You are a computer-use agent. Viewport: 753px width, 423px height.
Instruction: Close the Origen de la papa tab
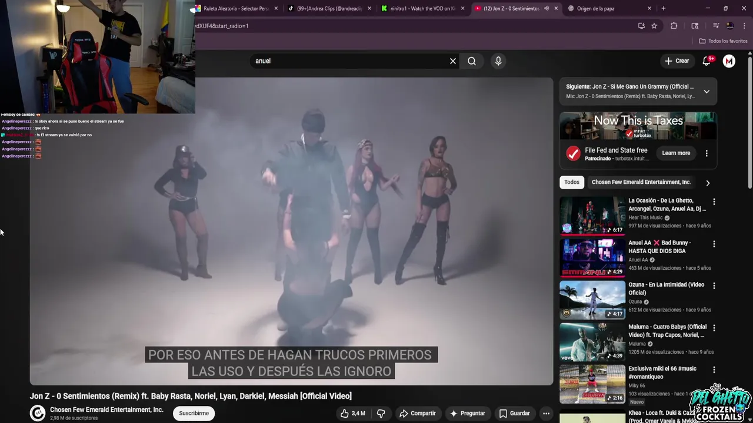649,8
